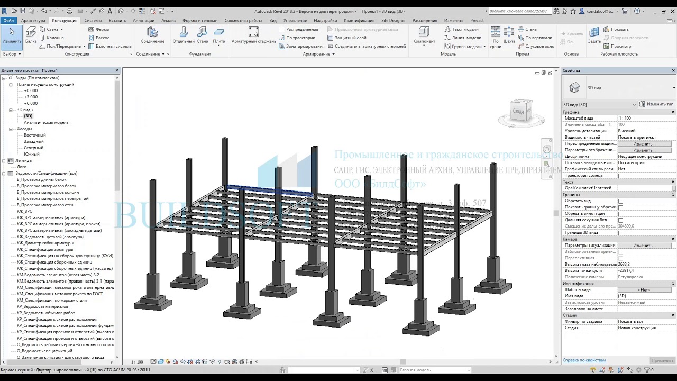Viewport: 677px width, 381px height.
Task: Select the Аналитическая модель view
Action: coord(46,122)
